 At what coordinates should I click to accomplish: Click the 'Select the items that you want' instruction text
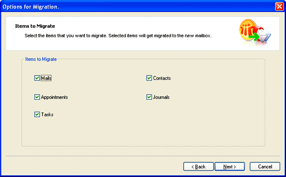pos(118,36)
